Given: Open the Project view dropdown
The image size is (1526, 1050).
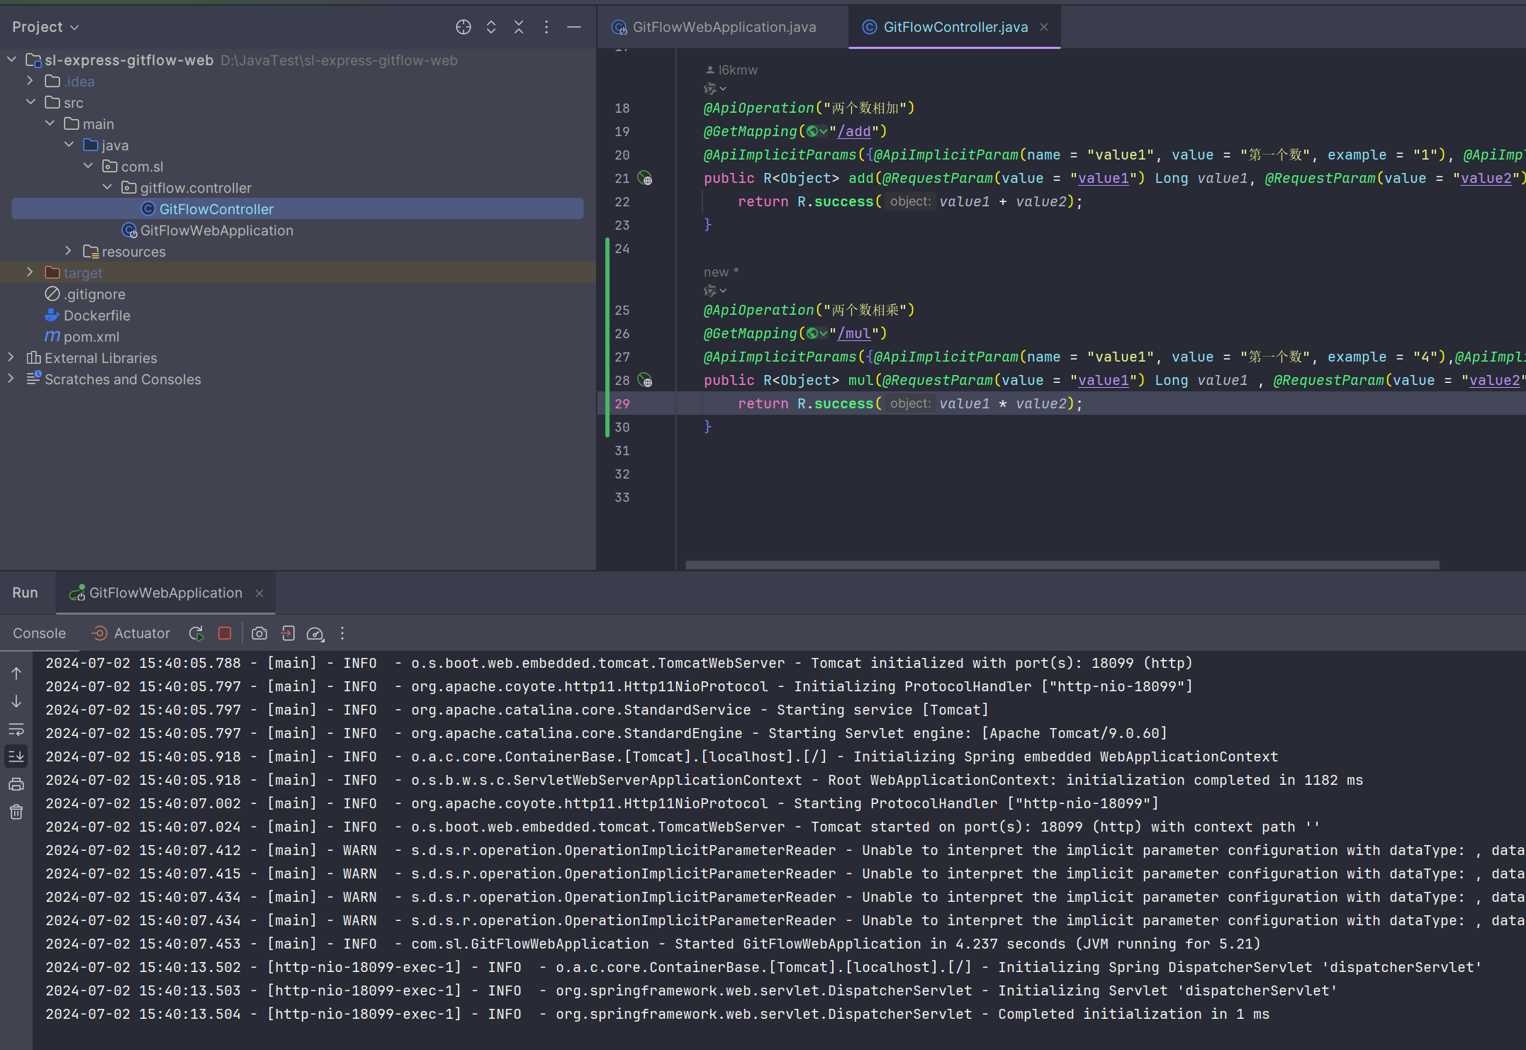Looking at the screenshot, I should click(45, 27).
